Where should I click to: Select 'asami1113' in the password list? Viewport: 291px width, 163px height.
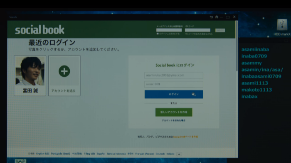click(254, 83)
